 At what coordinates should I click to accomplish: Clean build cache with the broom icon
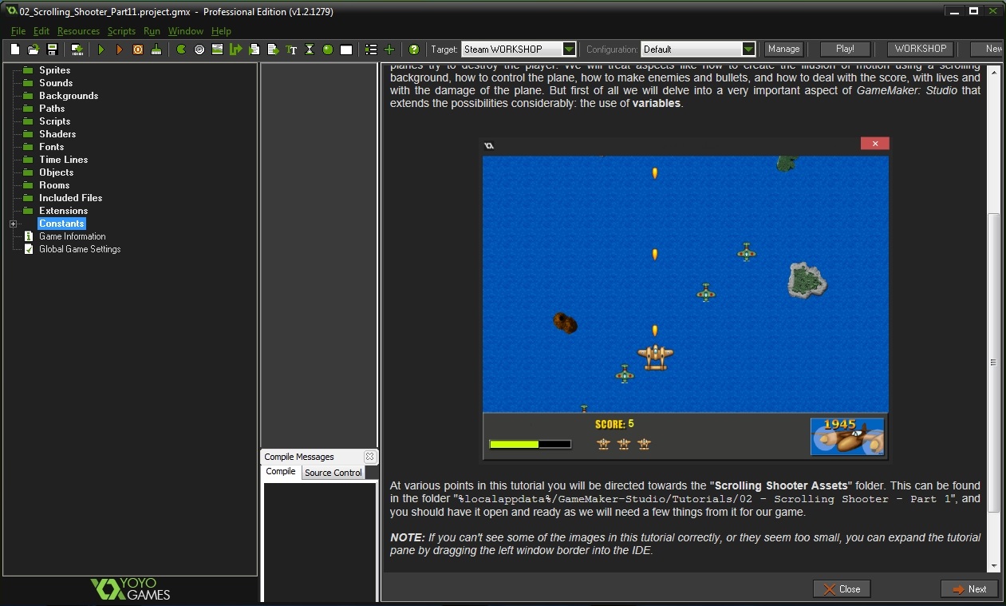click(156, 50)
